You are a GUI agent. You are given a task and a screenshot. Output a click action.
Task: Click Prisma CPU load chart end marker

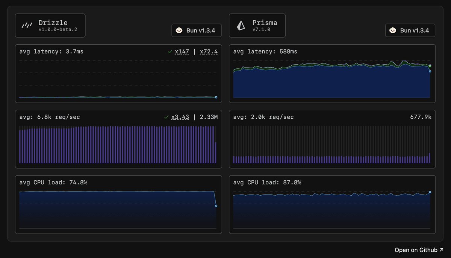coord(430,192)
